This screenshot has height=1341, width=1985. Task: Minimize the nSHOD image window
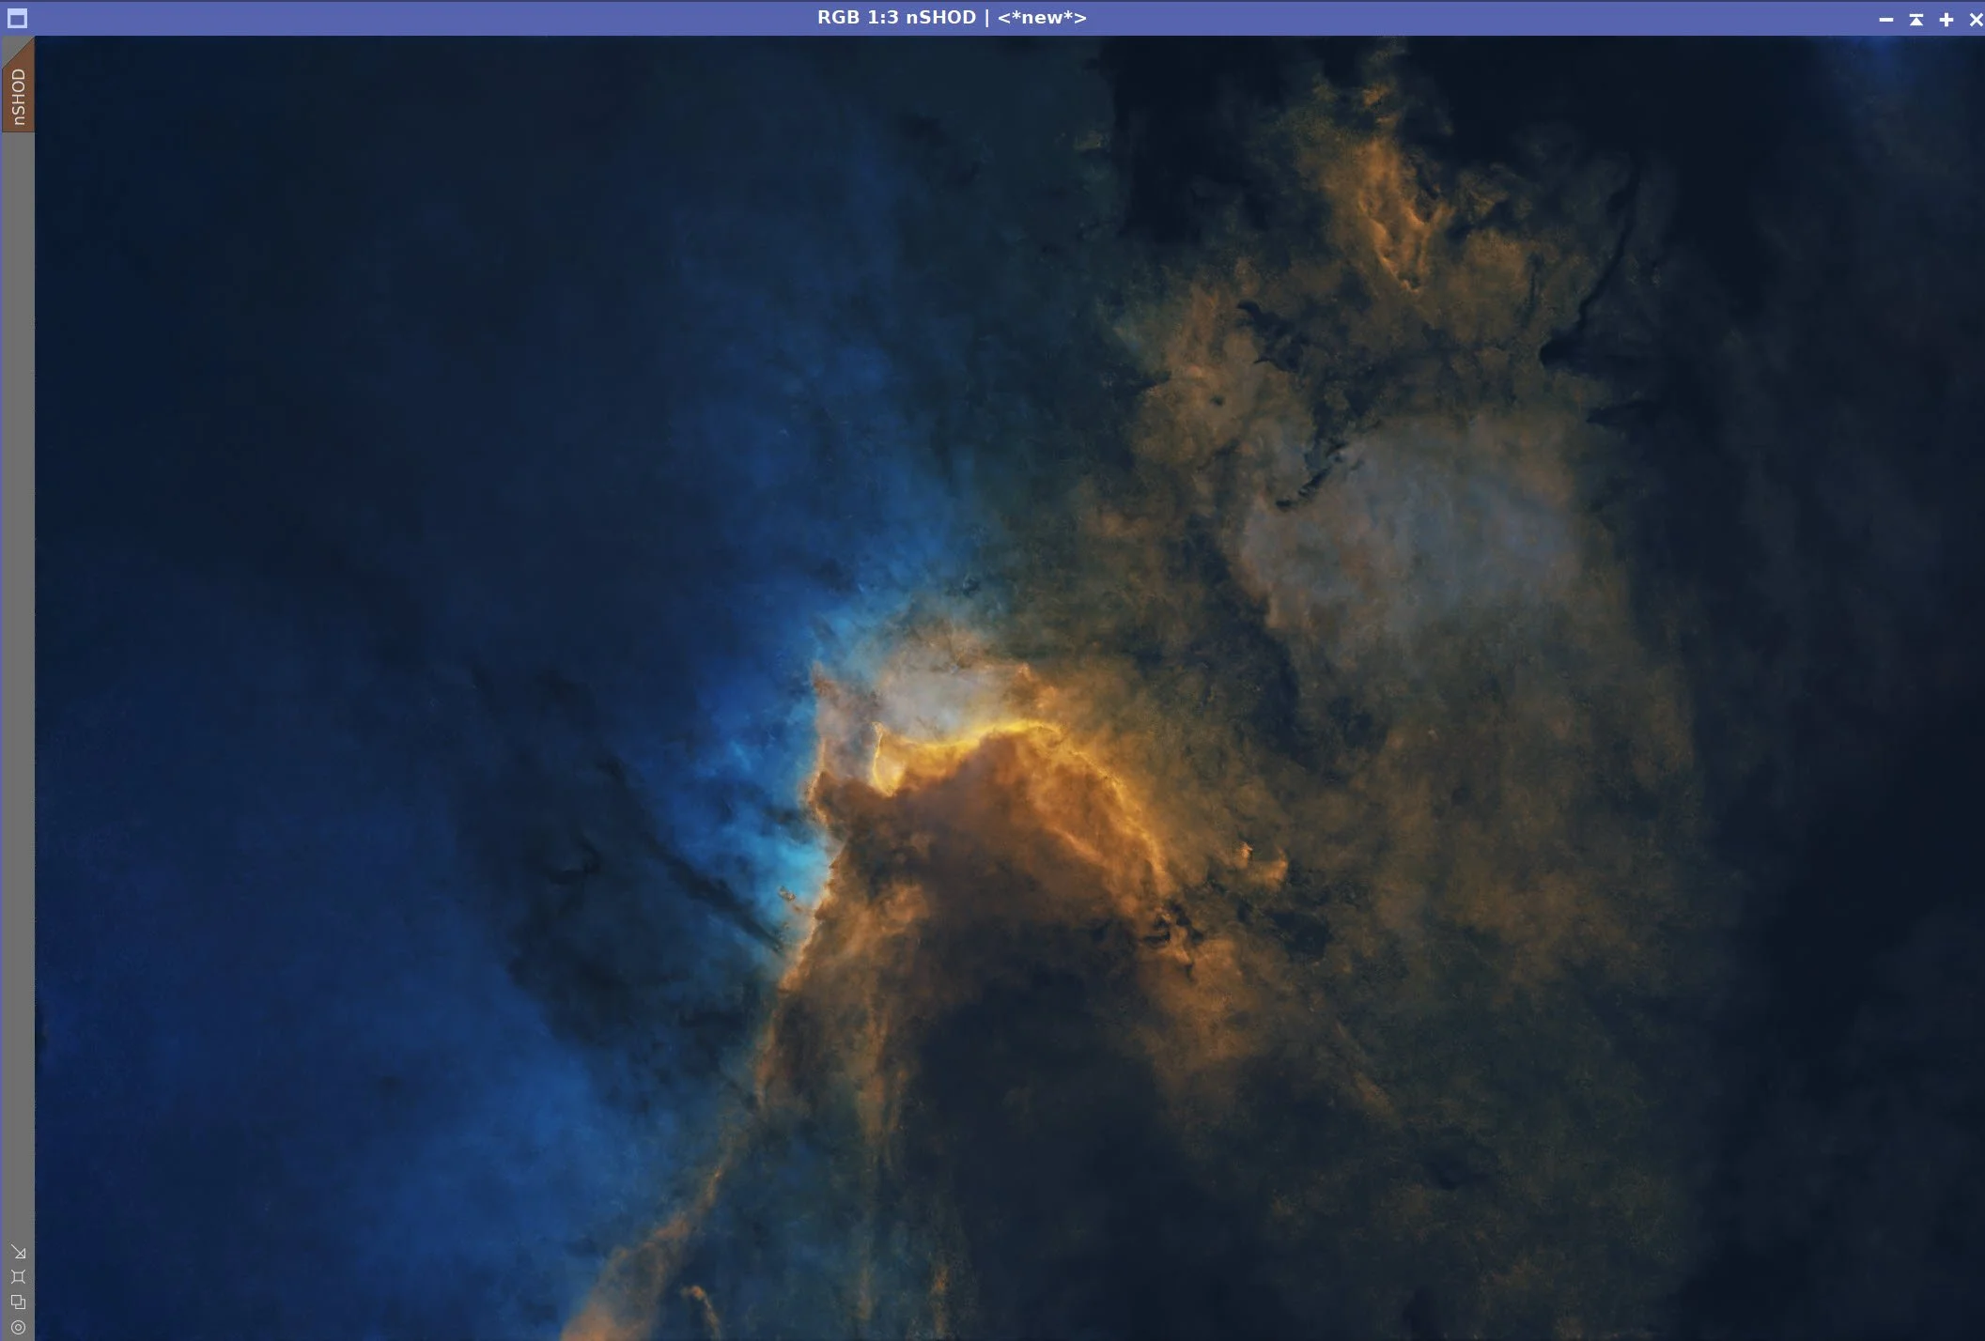click(x=1885, y=19)
